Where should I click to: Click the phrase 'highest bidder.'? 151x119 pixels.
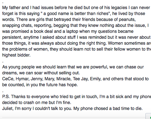click(x=16, y=55)
